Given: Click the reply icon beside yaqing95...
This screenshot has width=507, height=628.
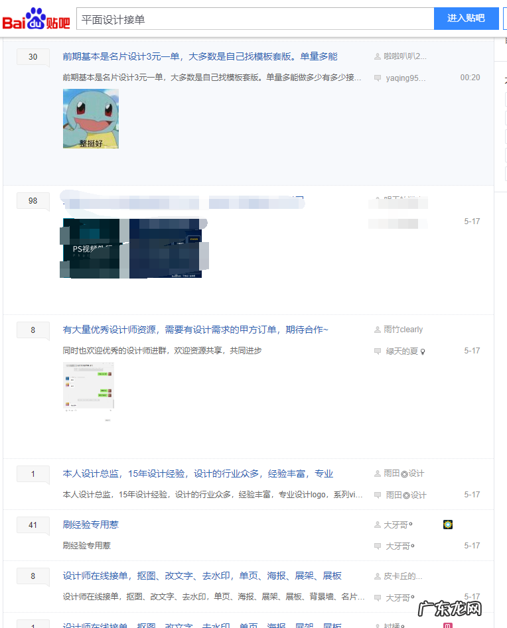Looking at the screenshot, I should click(378, 78).
